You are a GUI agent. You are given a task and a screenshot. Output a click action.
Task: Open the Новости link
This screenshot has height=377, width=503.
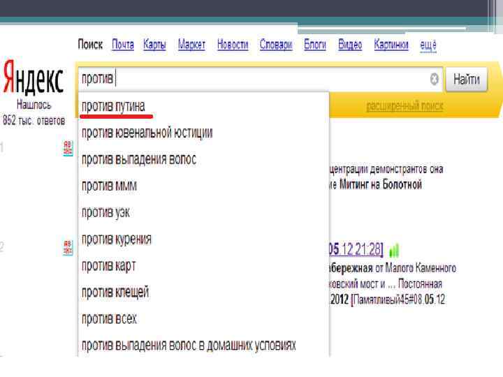[233, 45]
